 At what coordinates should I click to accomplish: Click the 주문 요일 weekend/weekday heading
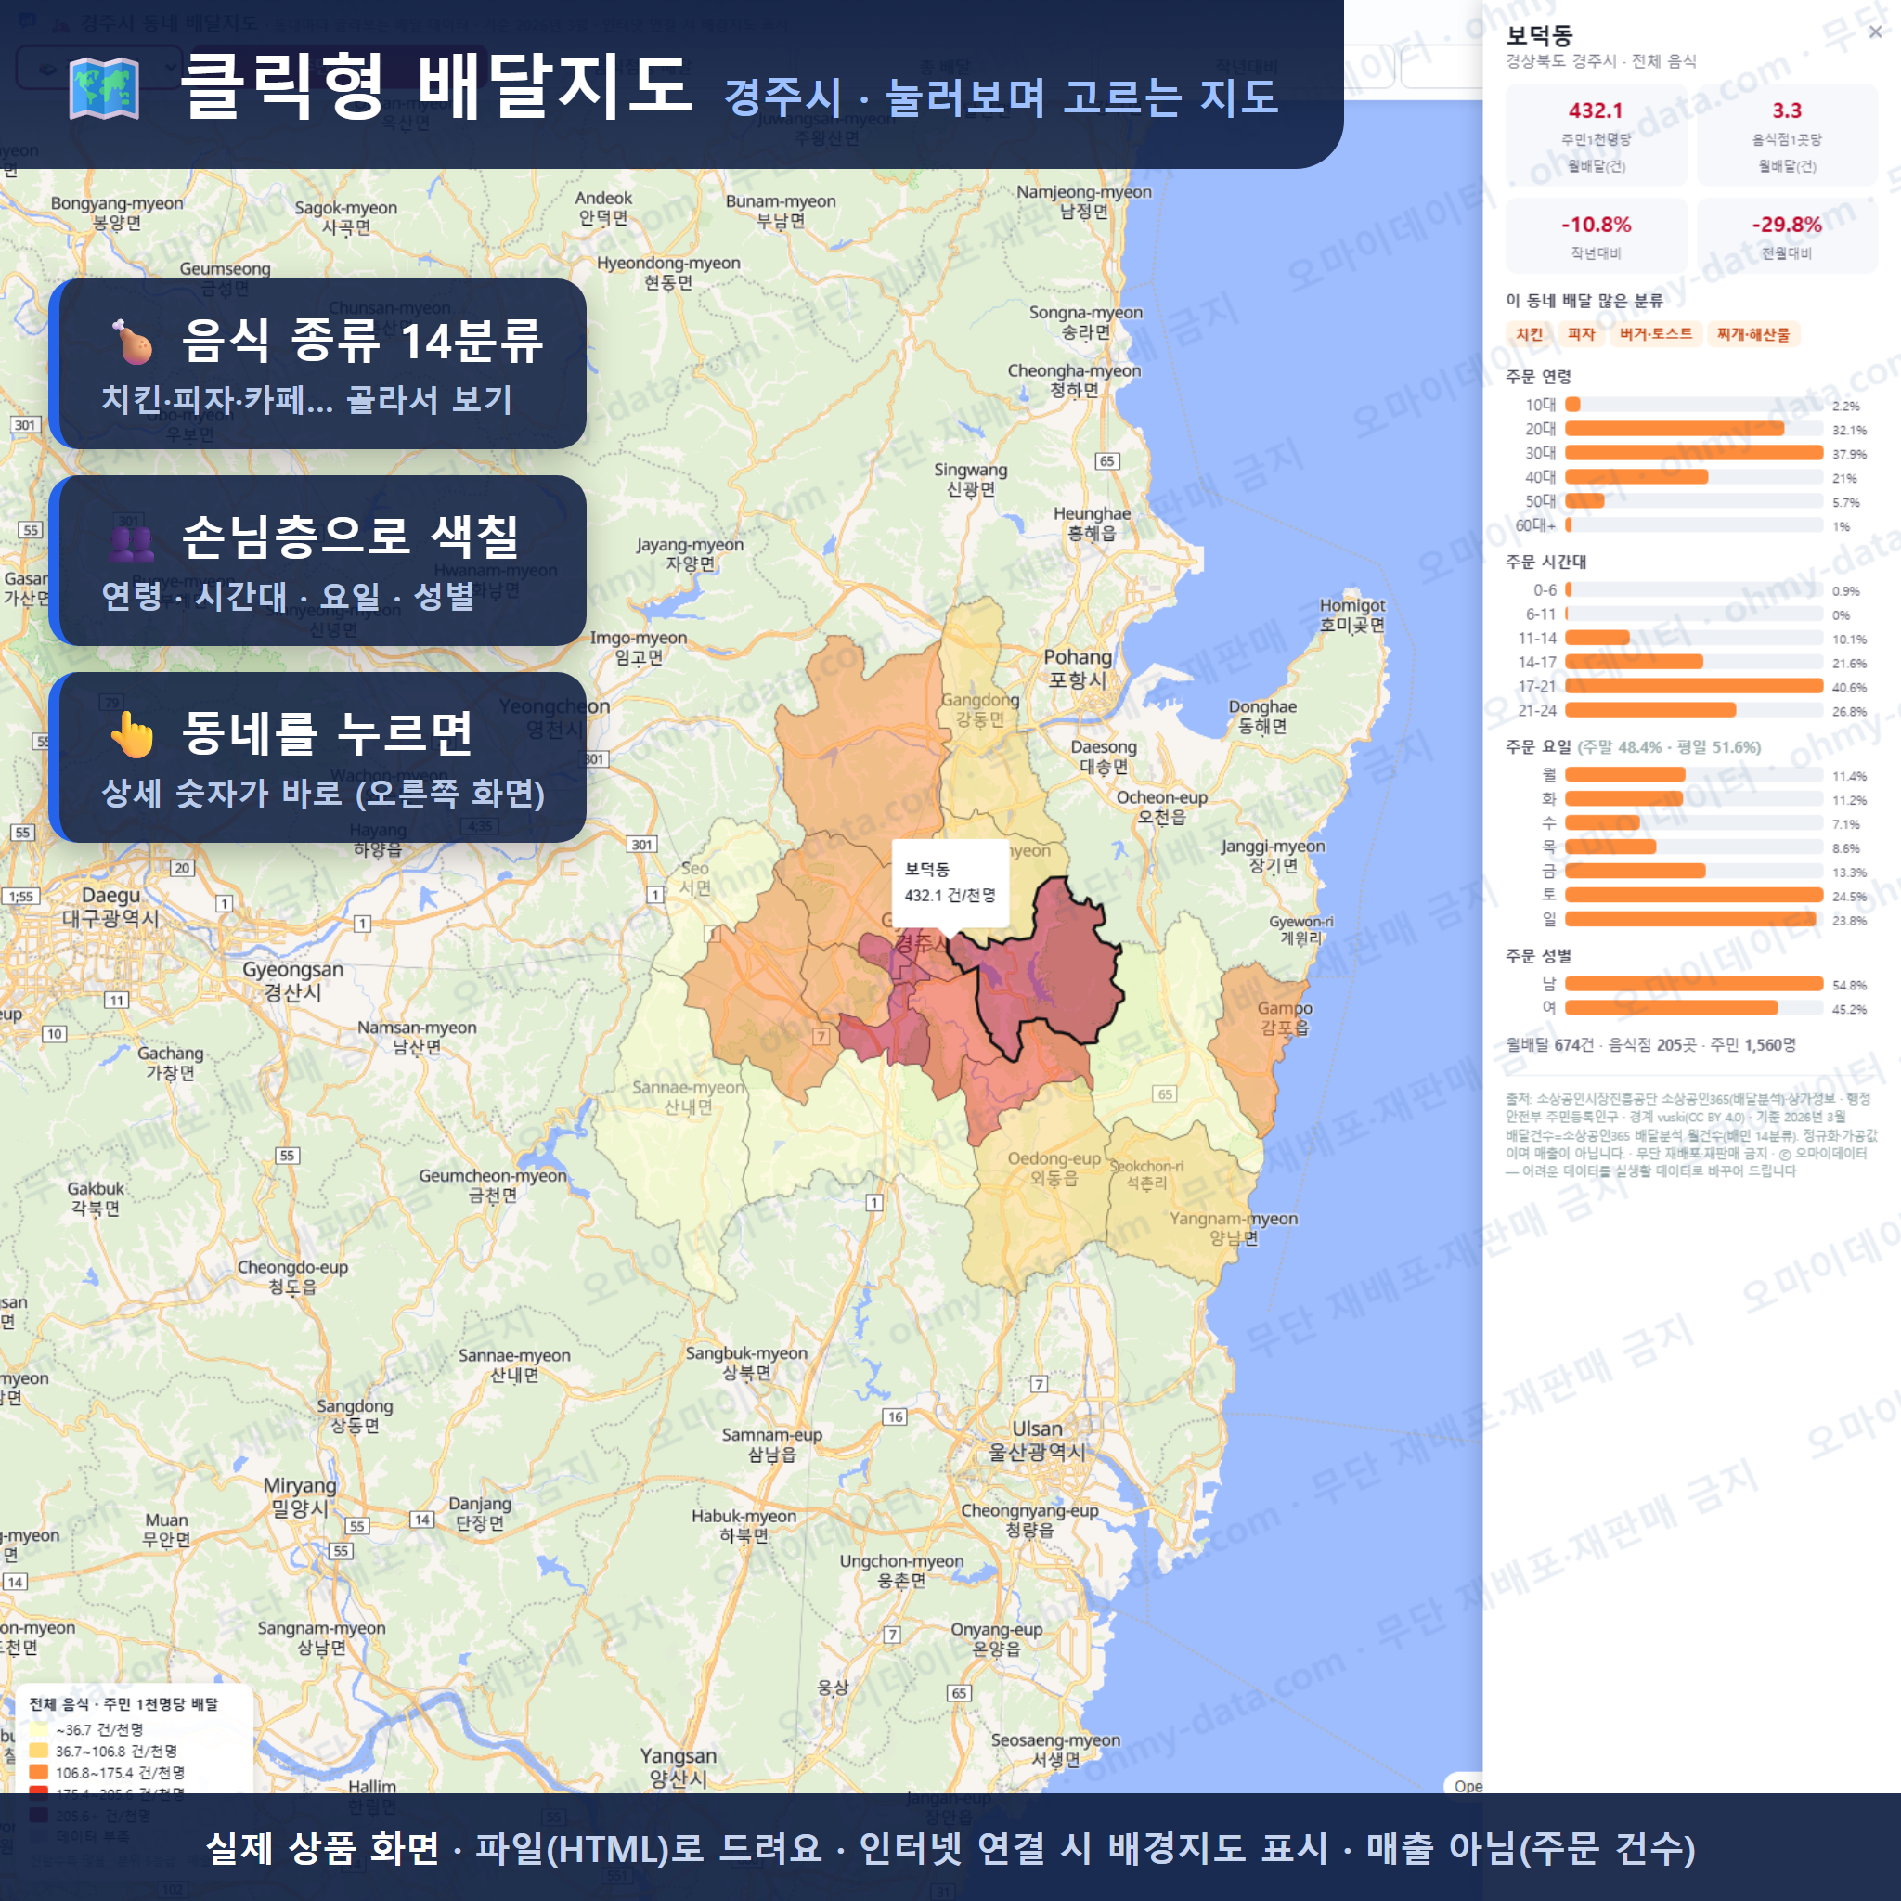coord(1634,747)
